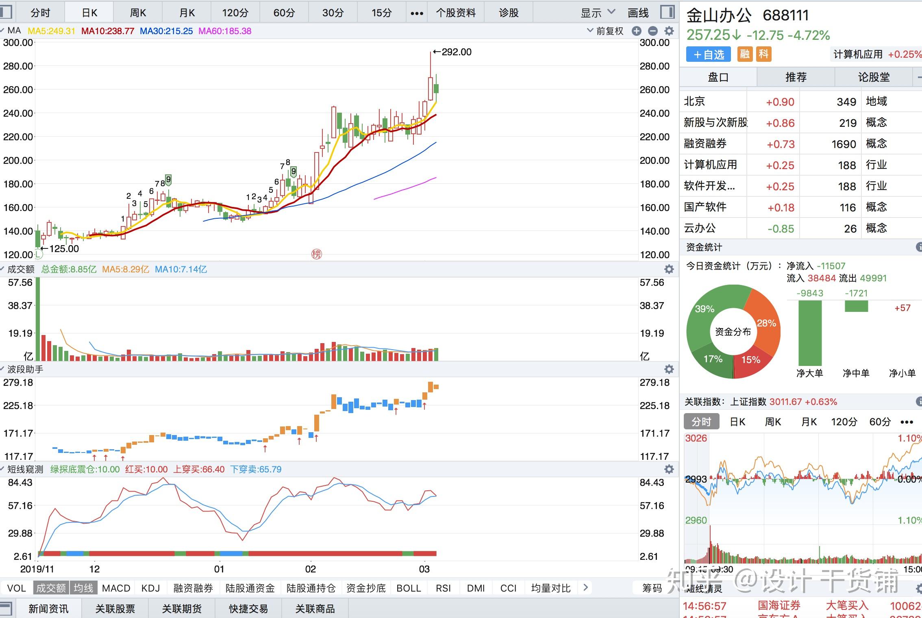Add stock with +自选 button

tap(709, 54)
